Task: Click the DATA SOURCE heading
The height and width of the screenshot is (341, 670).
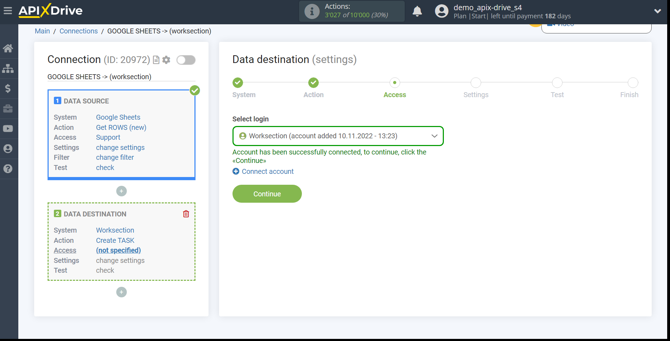Action: tap(86, 101)
